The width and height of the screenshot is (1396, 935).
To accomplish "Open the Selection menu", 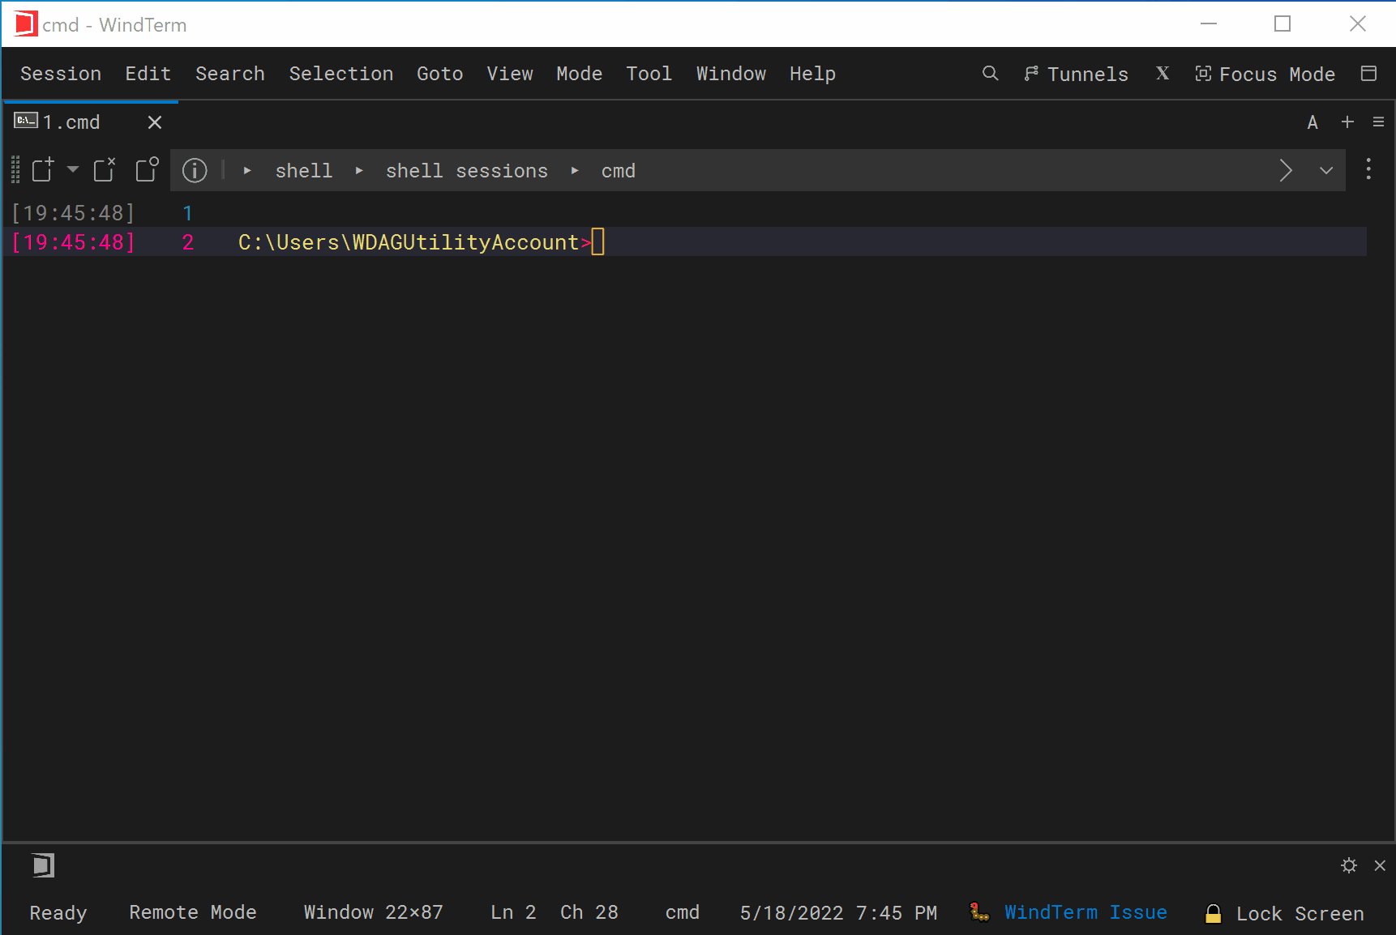I will coord(341,74).
